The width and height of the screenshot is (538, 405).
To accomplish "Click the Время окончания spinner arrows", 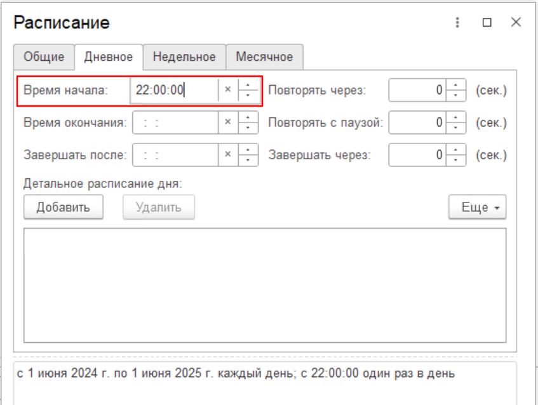I will click(x=248, y=123).
